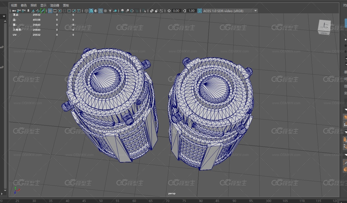Open ACES 1.0 SDR-video dropdown
347x203 pixels.
point(230,11)
